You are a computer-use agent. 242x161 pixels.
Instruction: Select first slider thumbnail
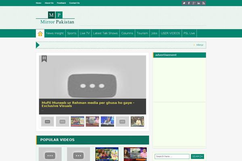(48, 122)
